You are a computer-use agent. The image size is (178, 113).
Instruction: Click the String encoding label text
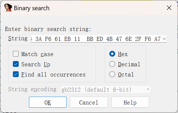32,89
